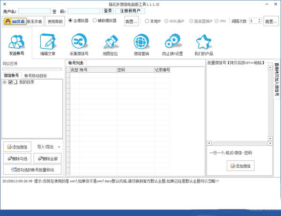Image resolution: width=281 pixels, height=216 pixels.
Task: Click the 我的目录 tree label
Action: [27, 82]
